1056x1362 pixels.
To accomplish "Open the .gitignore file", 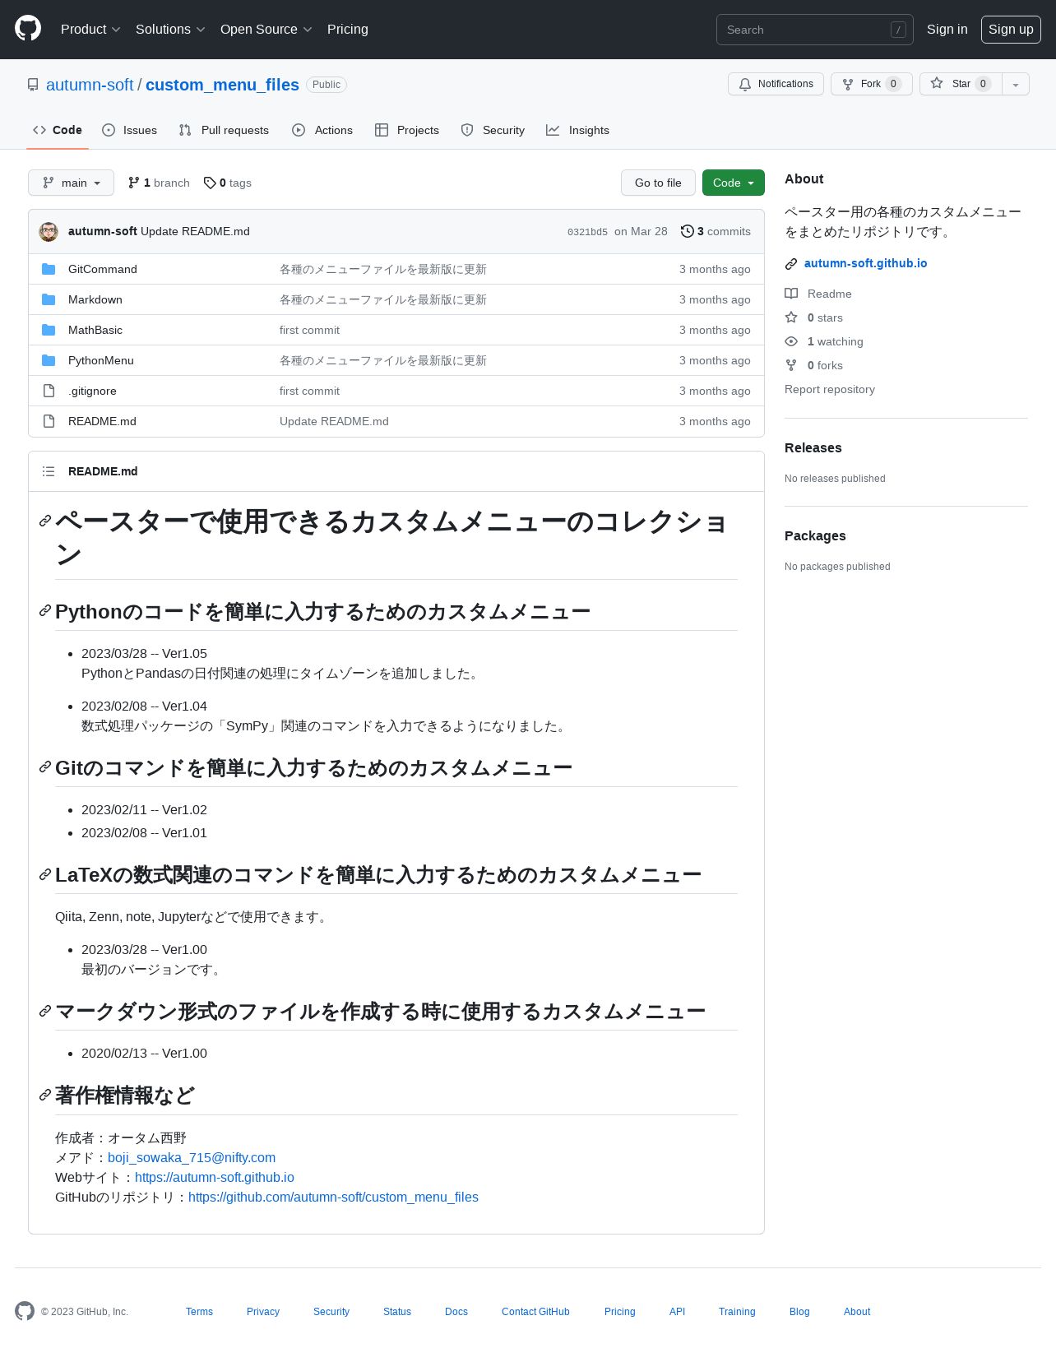I will [92, 391].
